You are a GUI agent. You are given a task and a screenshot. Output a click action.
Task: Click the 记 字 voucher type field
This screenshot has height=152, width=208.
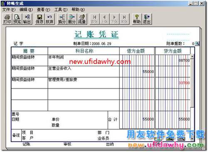(x=18, y=44)
